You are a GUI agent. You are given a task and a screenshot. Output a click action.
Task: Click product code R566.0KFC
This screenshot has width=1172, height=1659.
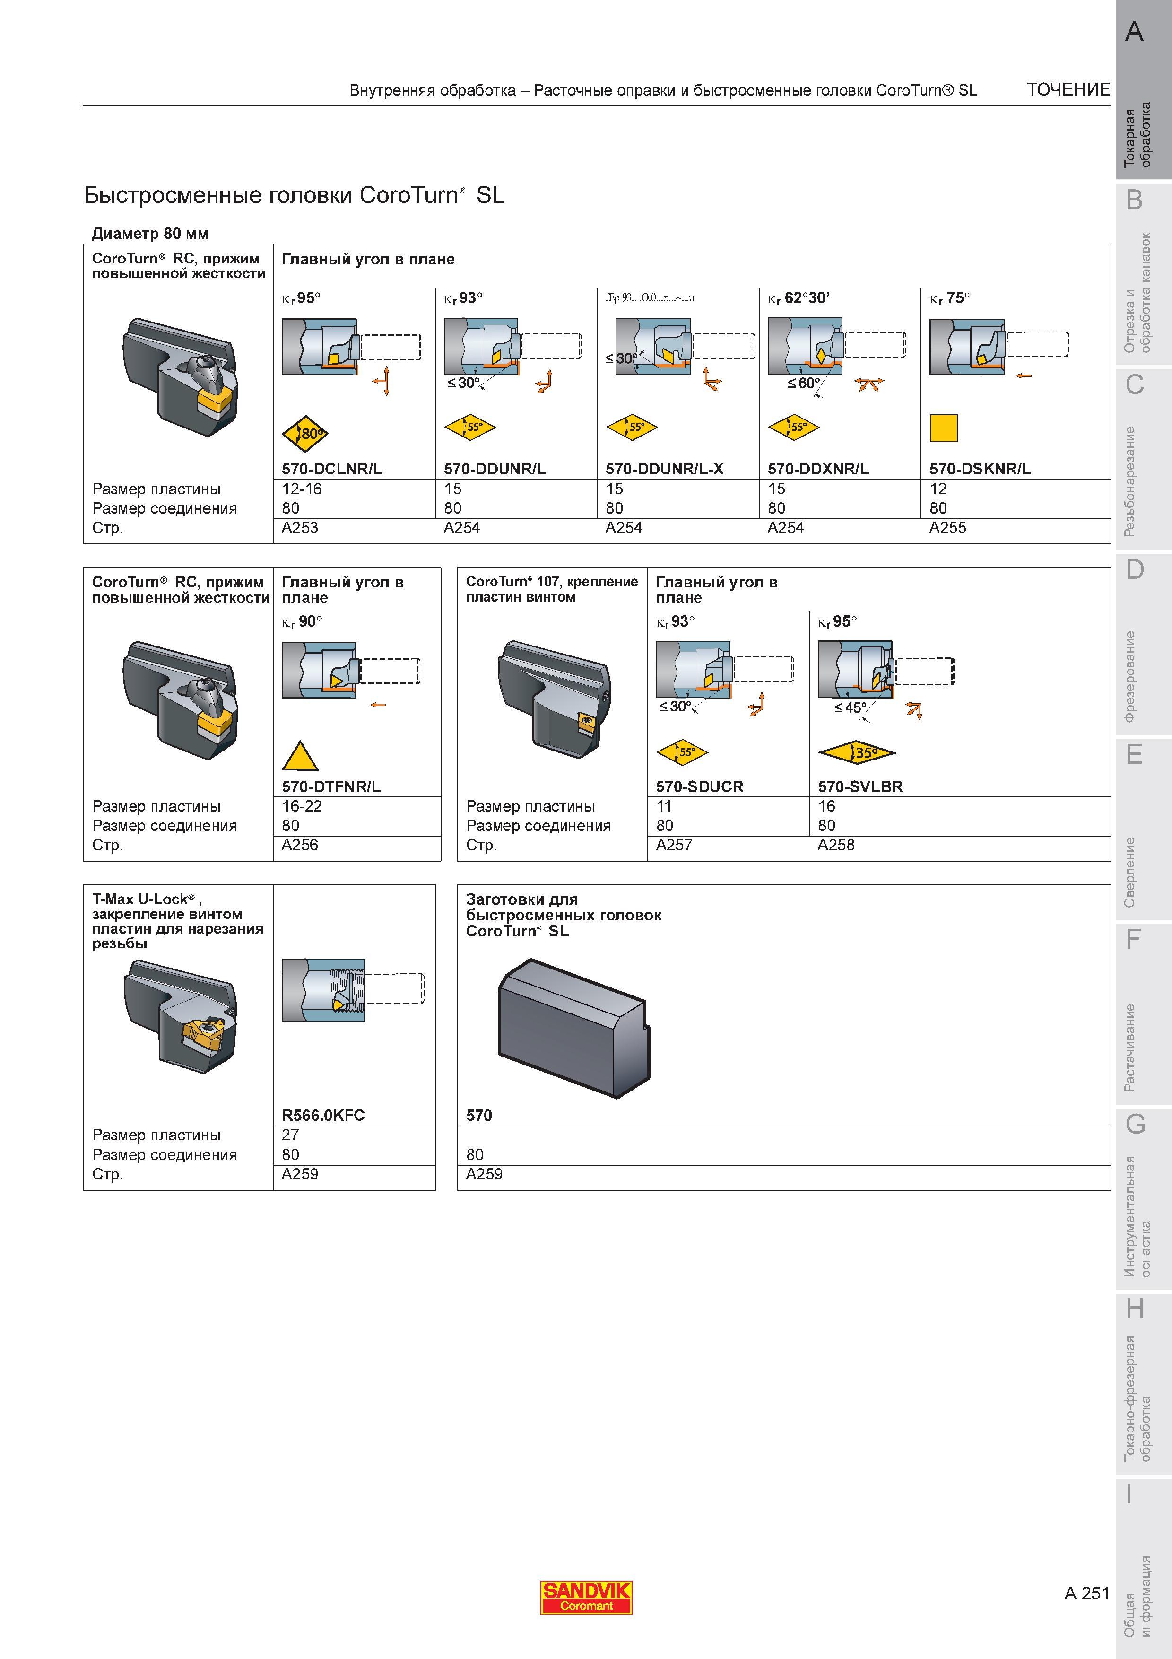[x=323, y=1115]
